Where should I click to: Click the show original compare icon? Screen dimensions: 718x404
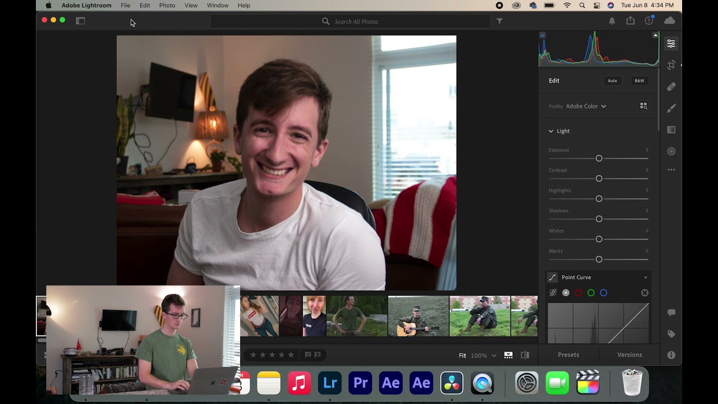point(525,355)
